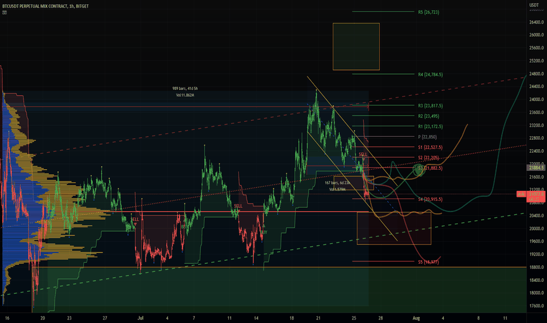Select the orange rectangle above R4

[356, 47]
